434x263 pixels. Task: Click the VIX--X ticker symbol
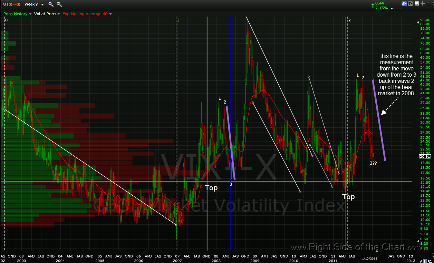[x=12, y=4]
